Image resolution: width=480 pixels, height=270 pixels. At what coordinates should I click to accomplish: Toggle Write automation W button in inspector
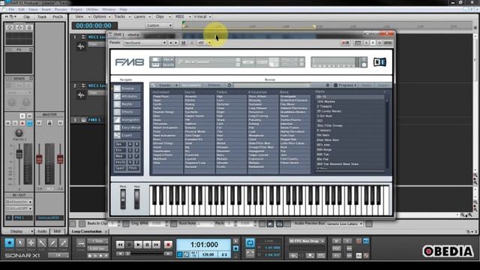coord(29,116)
